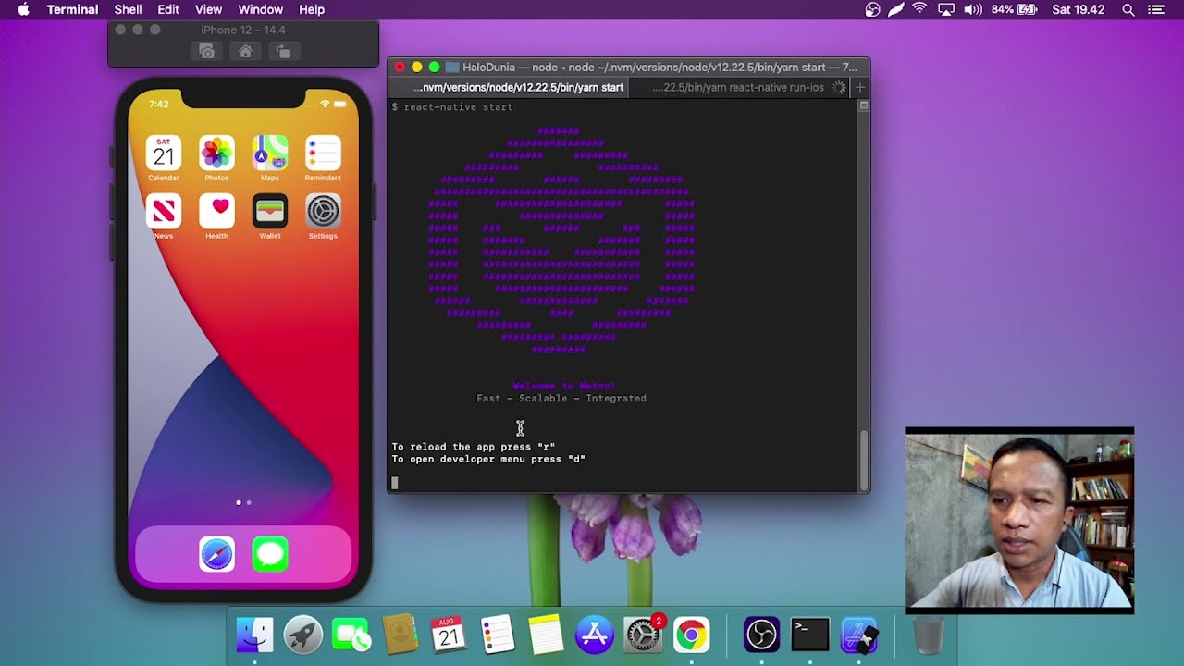Open the Edit menu
1184x666 pixels.
168,9
